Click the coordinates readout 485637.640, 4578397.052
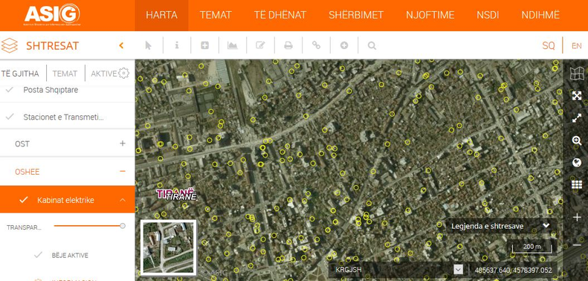The height and width of the screenshot is (281, 588). [513, 270]
